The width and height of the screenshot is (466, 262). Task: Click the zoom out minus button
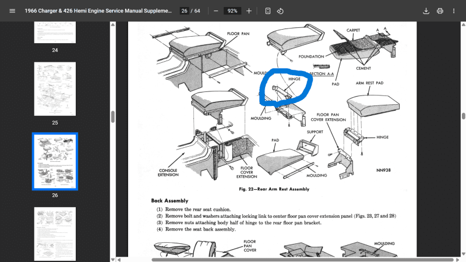(x=216, y=11)
